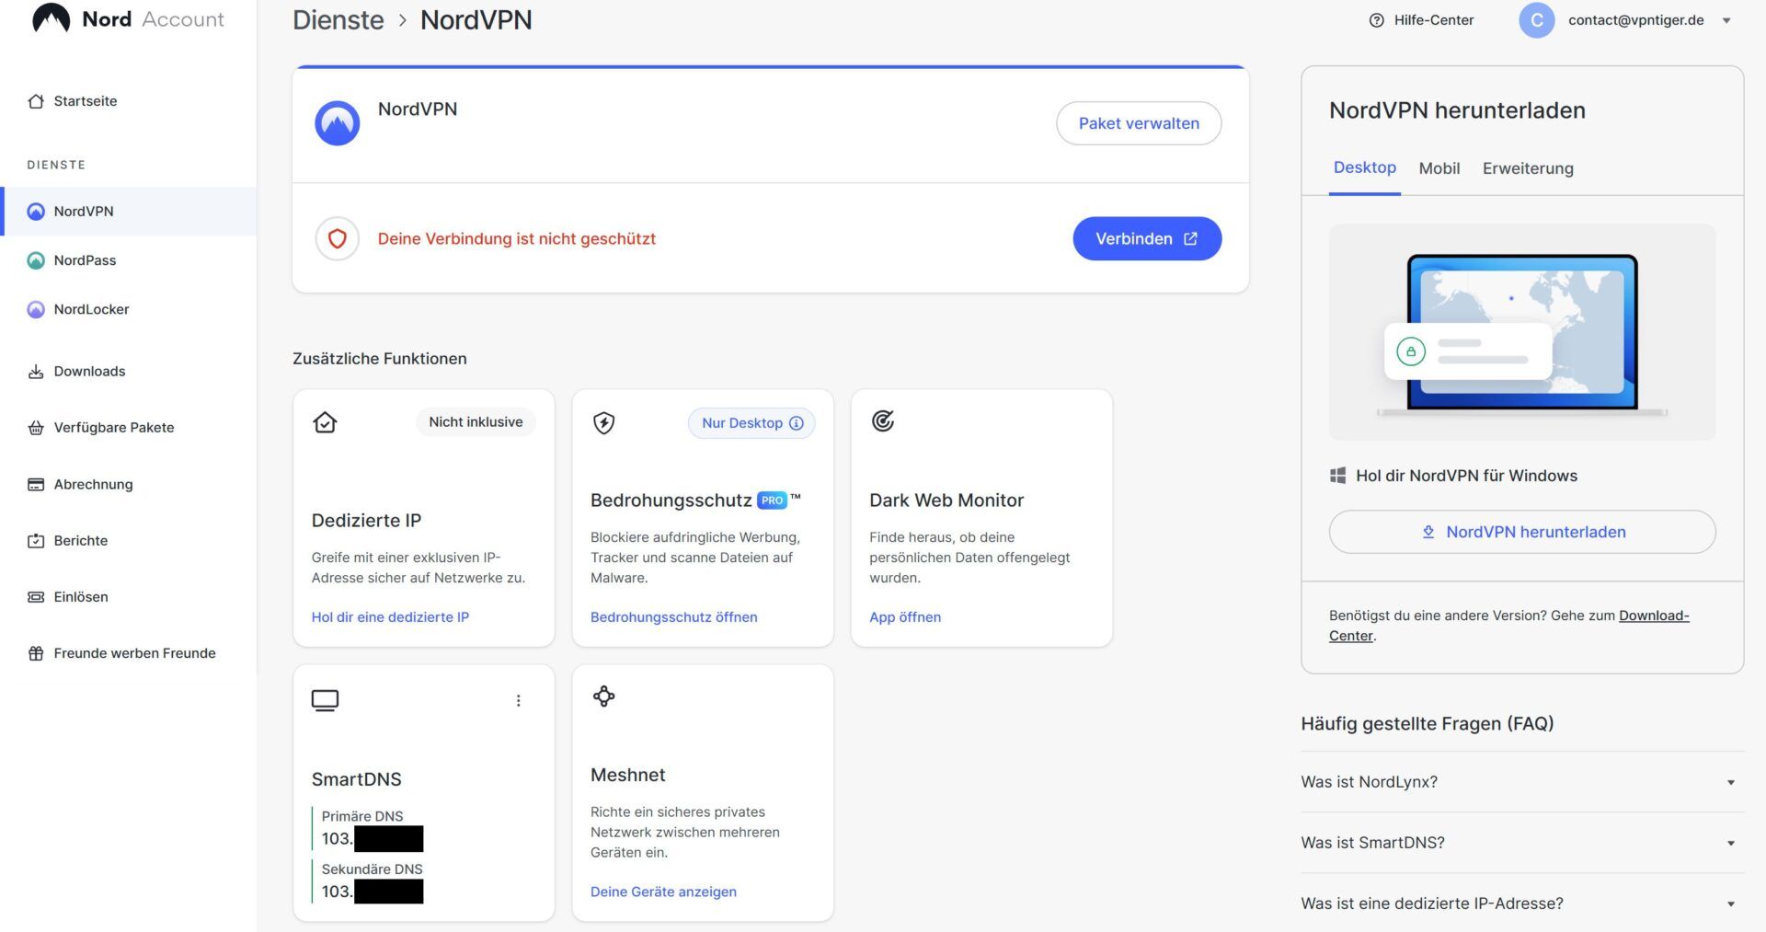Click the Verfügbare Pakete basket icon
This screenshot has height=932, width=1766.
[x=36, y=428]
